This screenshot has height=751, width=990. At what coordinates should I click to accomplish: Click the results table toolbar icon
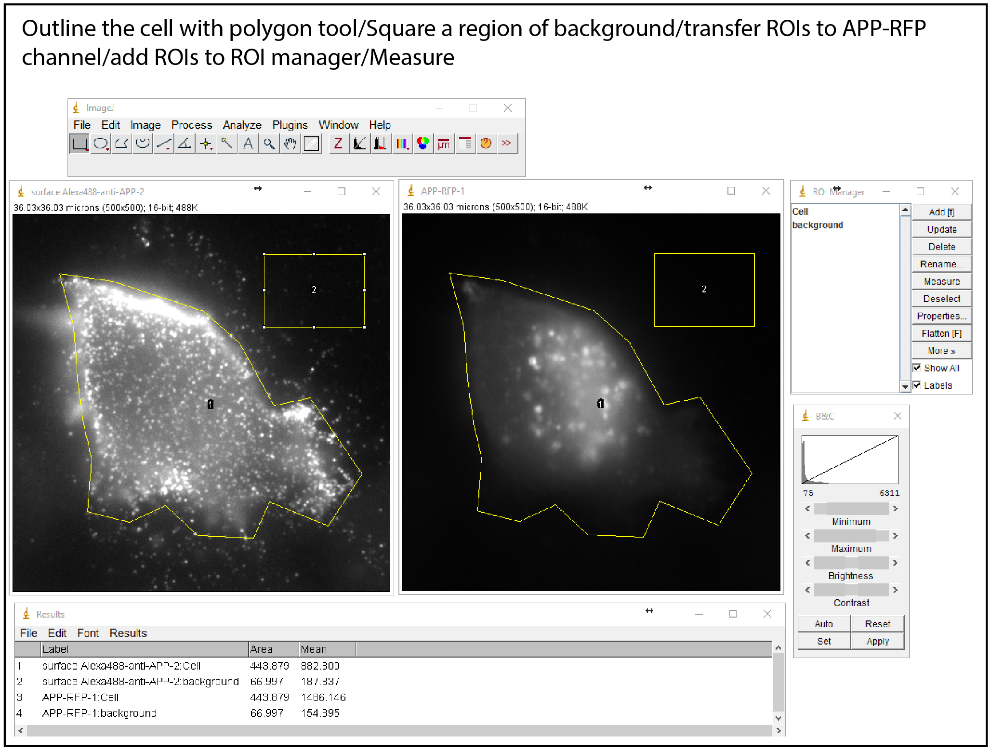tap(465, 144)
